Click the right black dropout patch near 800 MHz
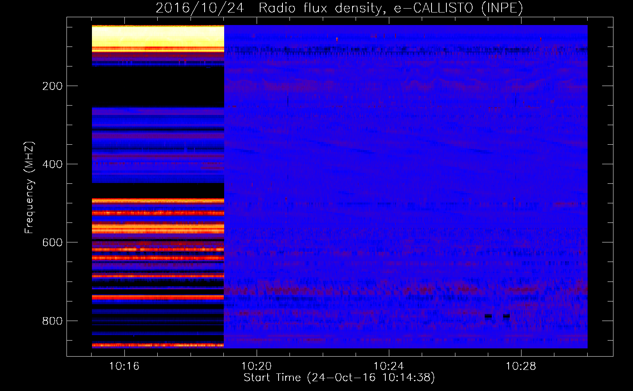The width and height of the screenshot is (633, 391). (506, 316)
